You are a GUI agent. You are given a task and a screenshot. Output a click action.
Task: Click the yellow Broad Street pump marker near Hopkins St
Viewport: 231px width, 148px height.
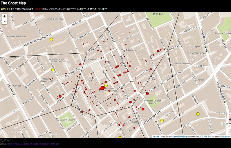[106, 85]
